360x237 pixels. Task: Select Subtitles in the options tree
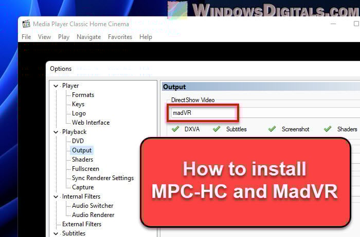(74, 233)
